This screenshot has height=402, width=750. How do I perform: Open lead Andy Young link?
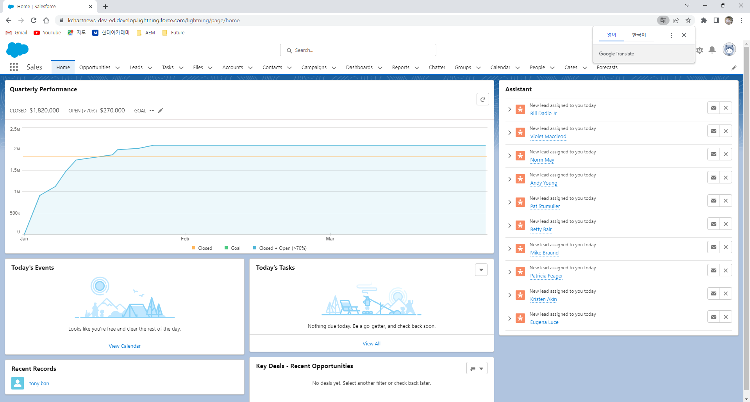[544, 183]
